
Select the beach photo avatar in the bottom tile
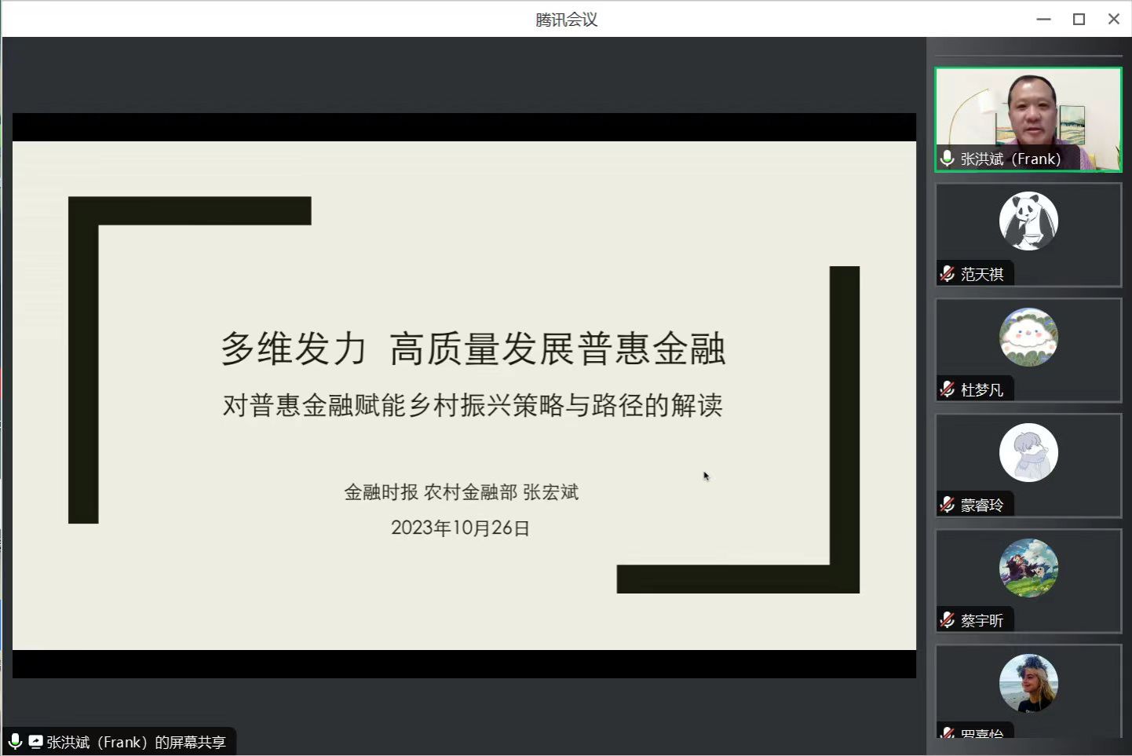[x=1028, y=683]
